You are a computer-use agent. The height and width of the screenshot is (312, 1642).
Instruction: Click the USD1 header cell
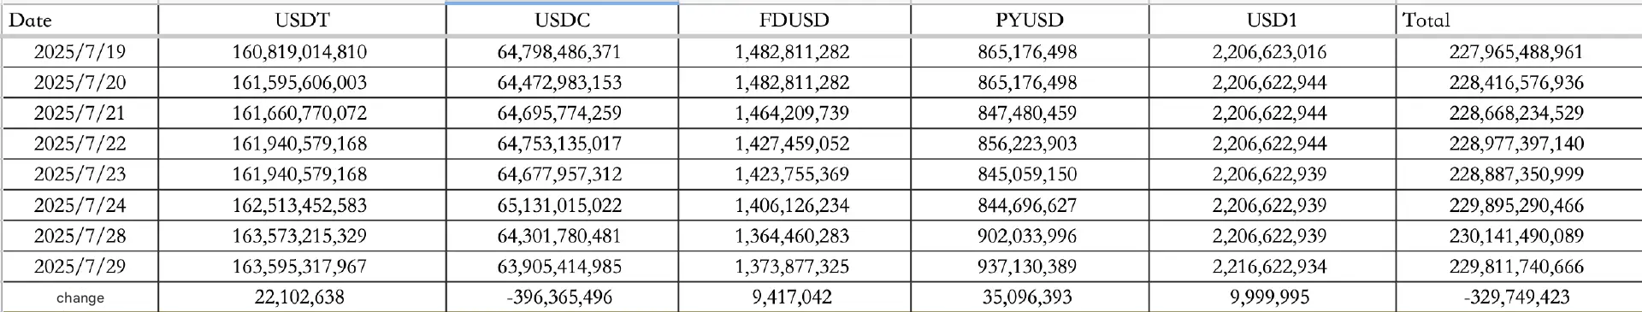[1272, 20]
